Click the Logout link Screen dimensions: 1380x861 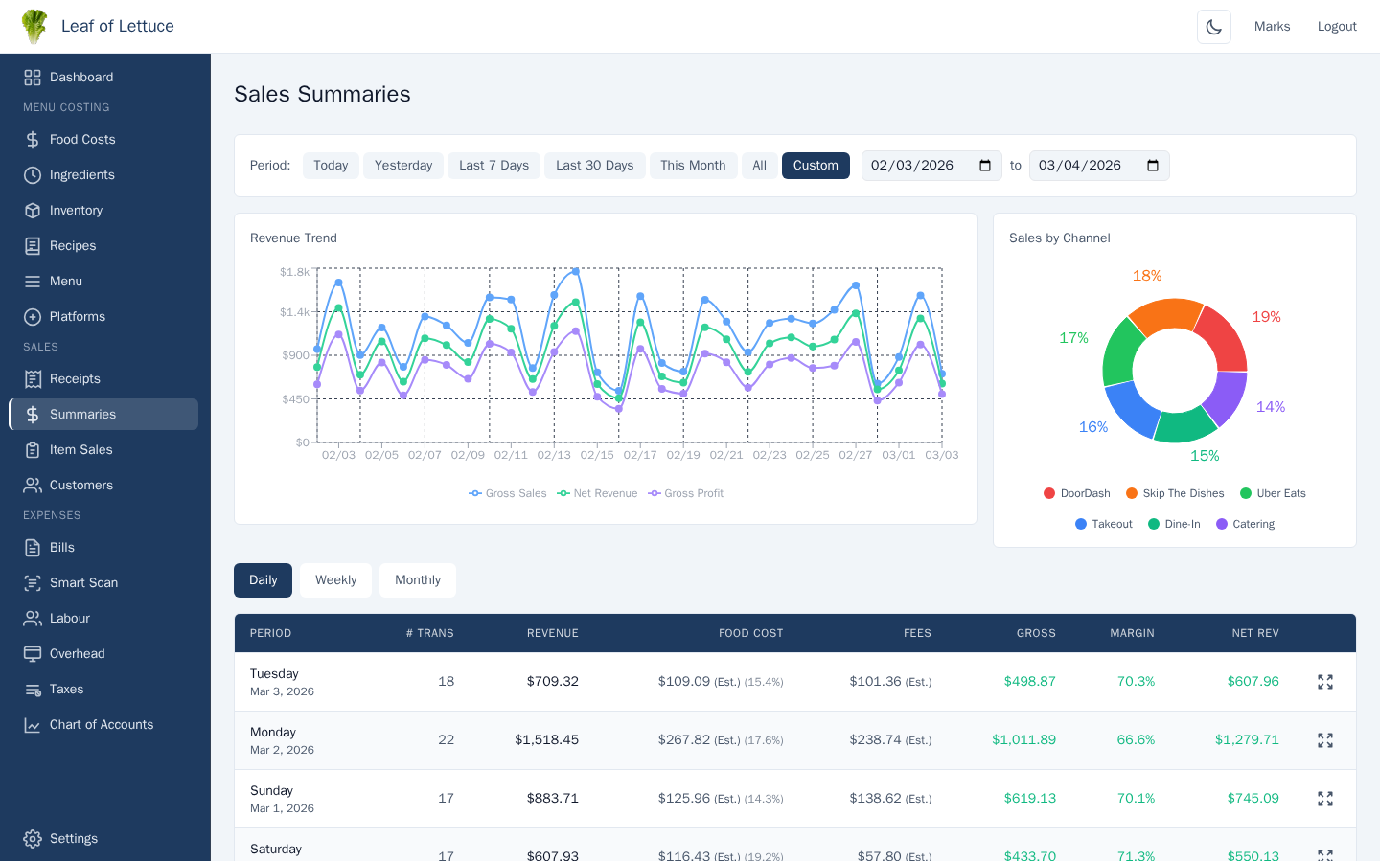(1336, 27)
